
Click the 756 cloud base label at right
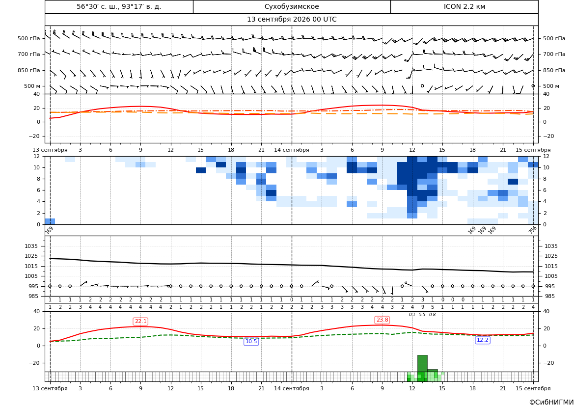tap(533, 230)
